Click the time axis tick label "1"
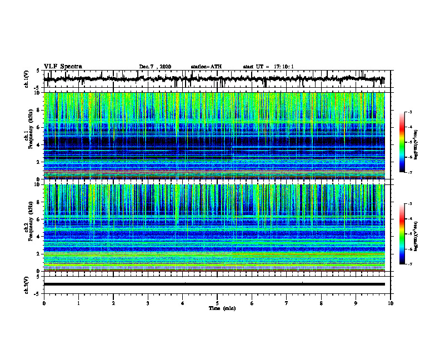The width and height of the screenshot is (440, 340). pos(78,303)
